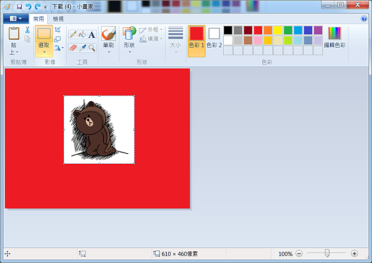
Task: Click the Resize image icon
Action: coord(58,38)
